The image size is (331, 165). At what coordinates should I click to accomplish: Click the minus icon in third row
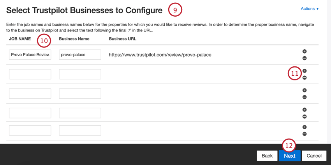tap(305, 97)
